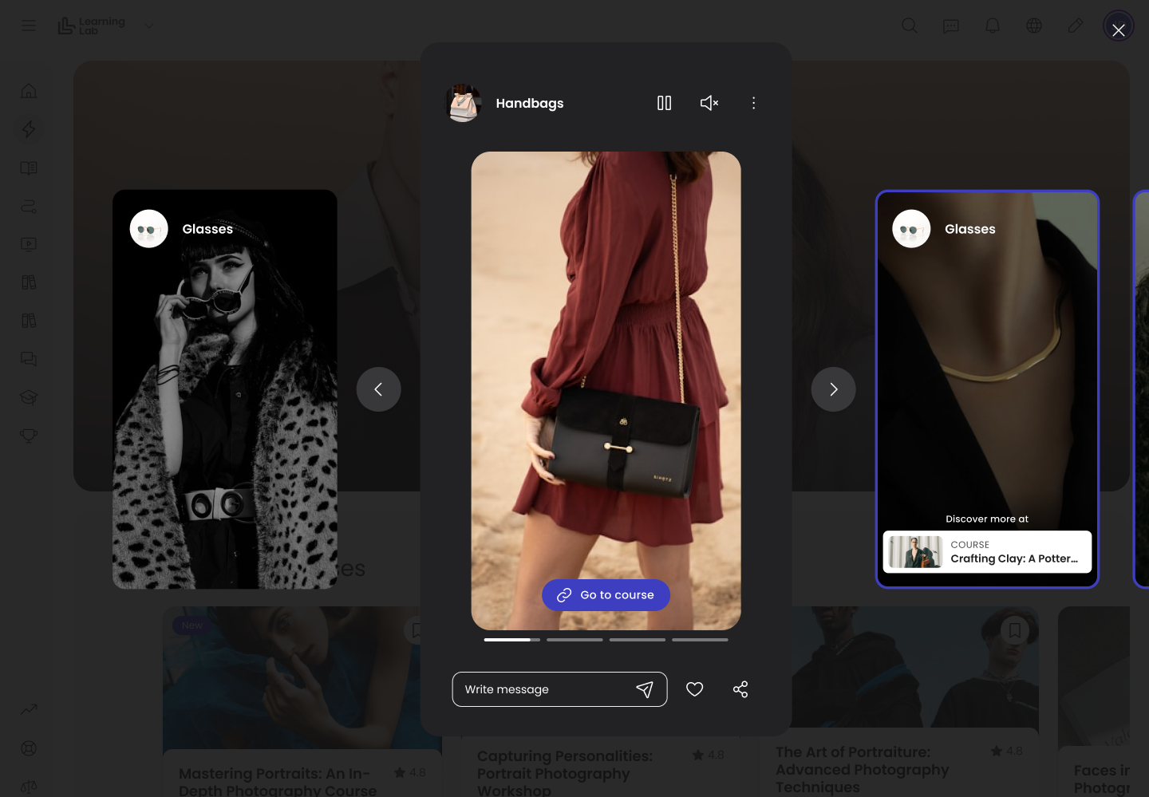Go to Home in the sidebar
1149x797 pixels.
(29, 91)
